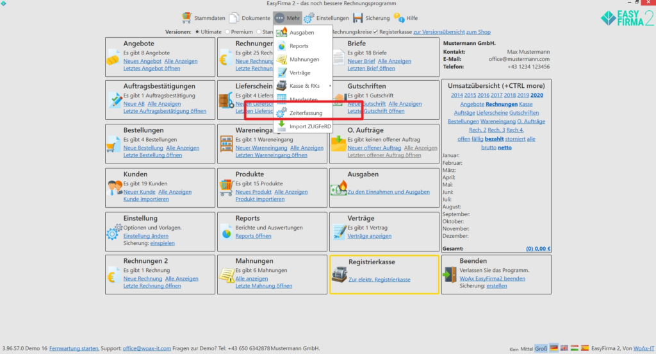Viewport: 656px width, 354px height.
Task: Click the Wareneingang tile shelf icon
Action: [x=226, y=144]
